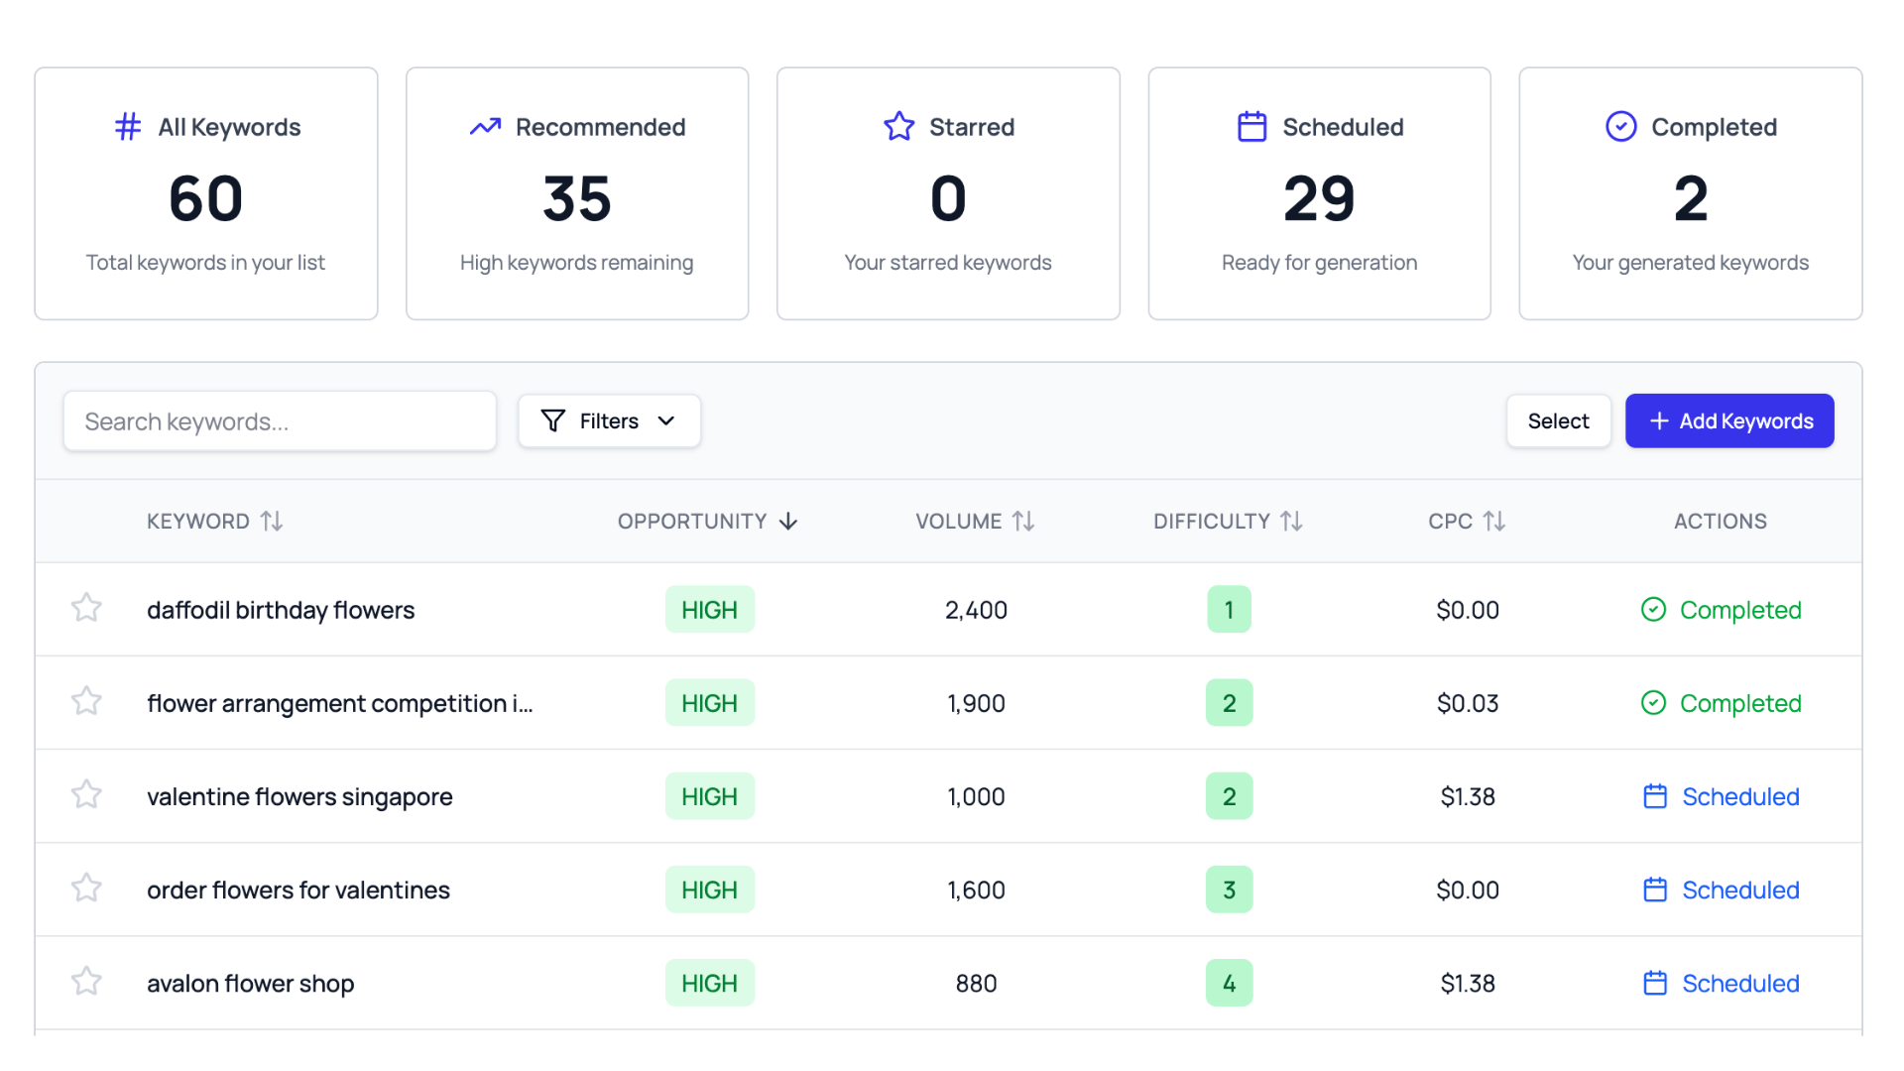Click the green check icon beside daffodil birthday flowers
This screenshot has height=1071, width=1904.
click(x=1653, y=609)
